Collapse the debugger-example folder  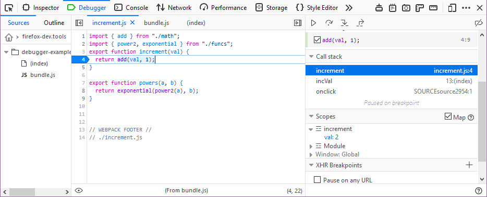[x=6, y=52]
